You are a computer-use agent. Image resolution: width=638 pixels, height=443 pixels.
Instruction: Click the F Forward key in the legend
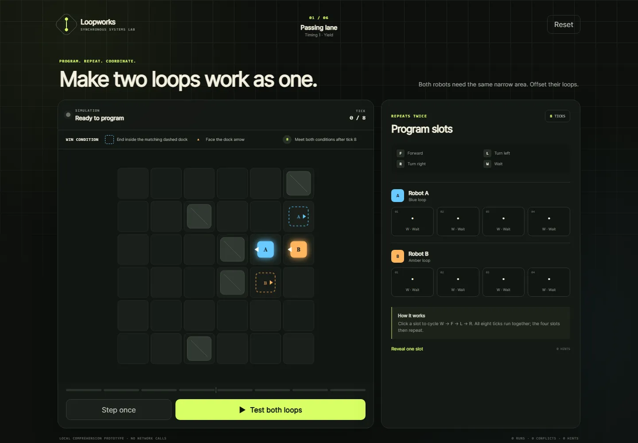401,153
